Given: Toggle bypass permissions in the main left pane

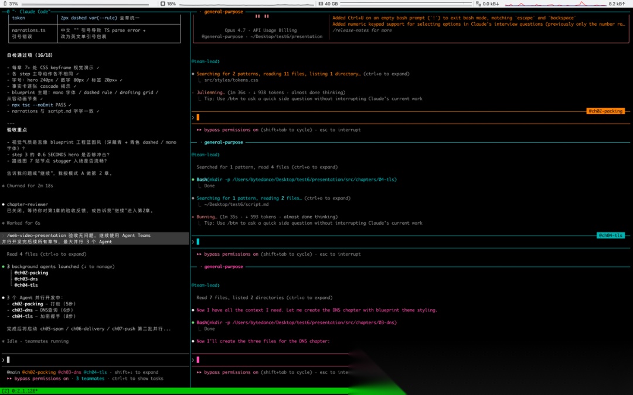Looking at the screenshot, I should 38,379.
